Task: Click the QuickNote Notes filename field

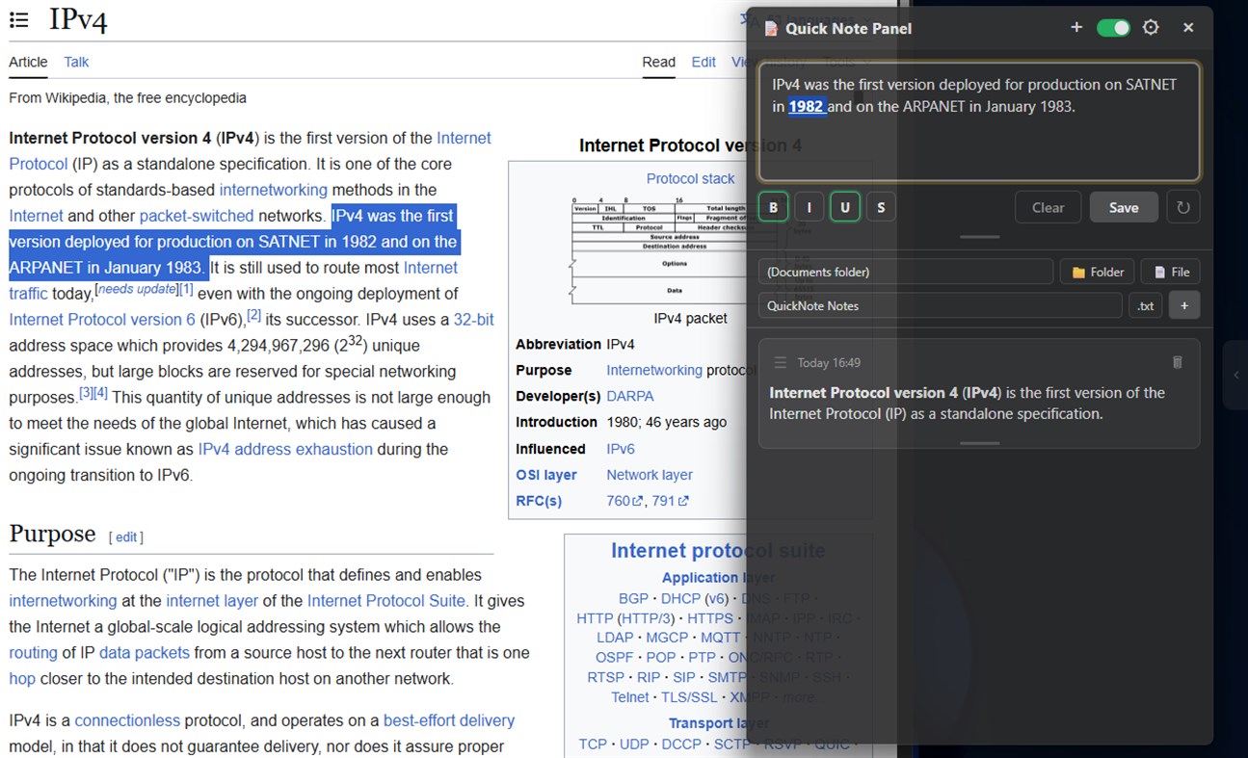Action: point(941,305)
